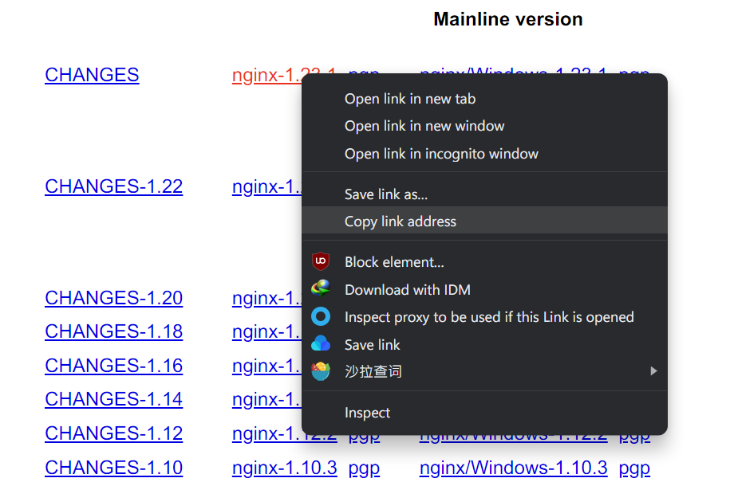This screenshot has width=730, height=482.
Task: Select Open link in incognito window
Action: pos(440,154)
